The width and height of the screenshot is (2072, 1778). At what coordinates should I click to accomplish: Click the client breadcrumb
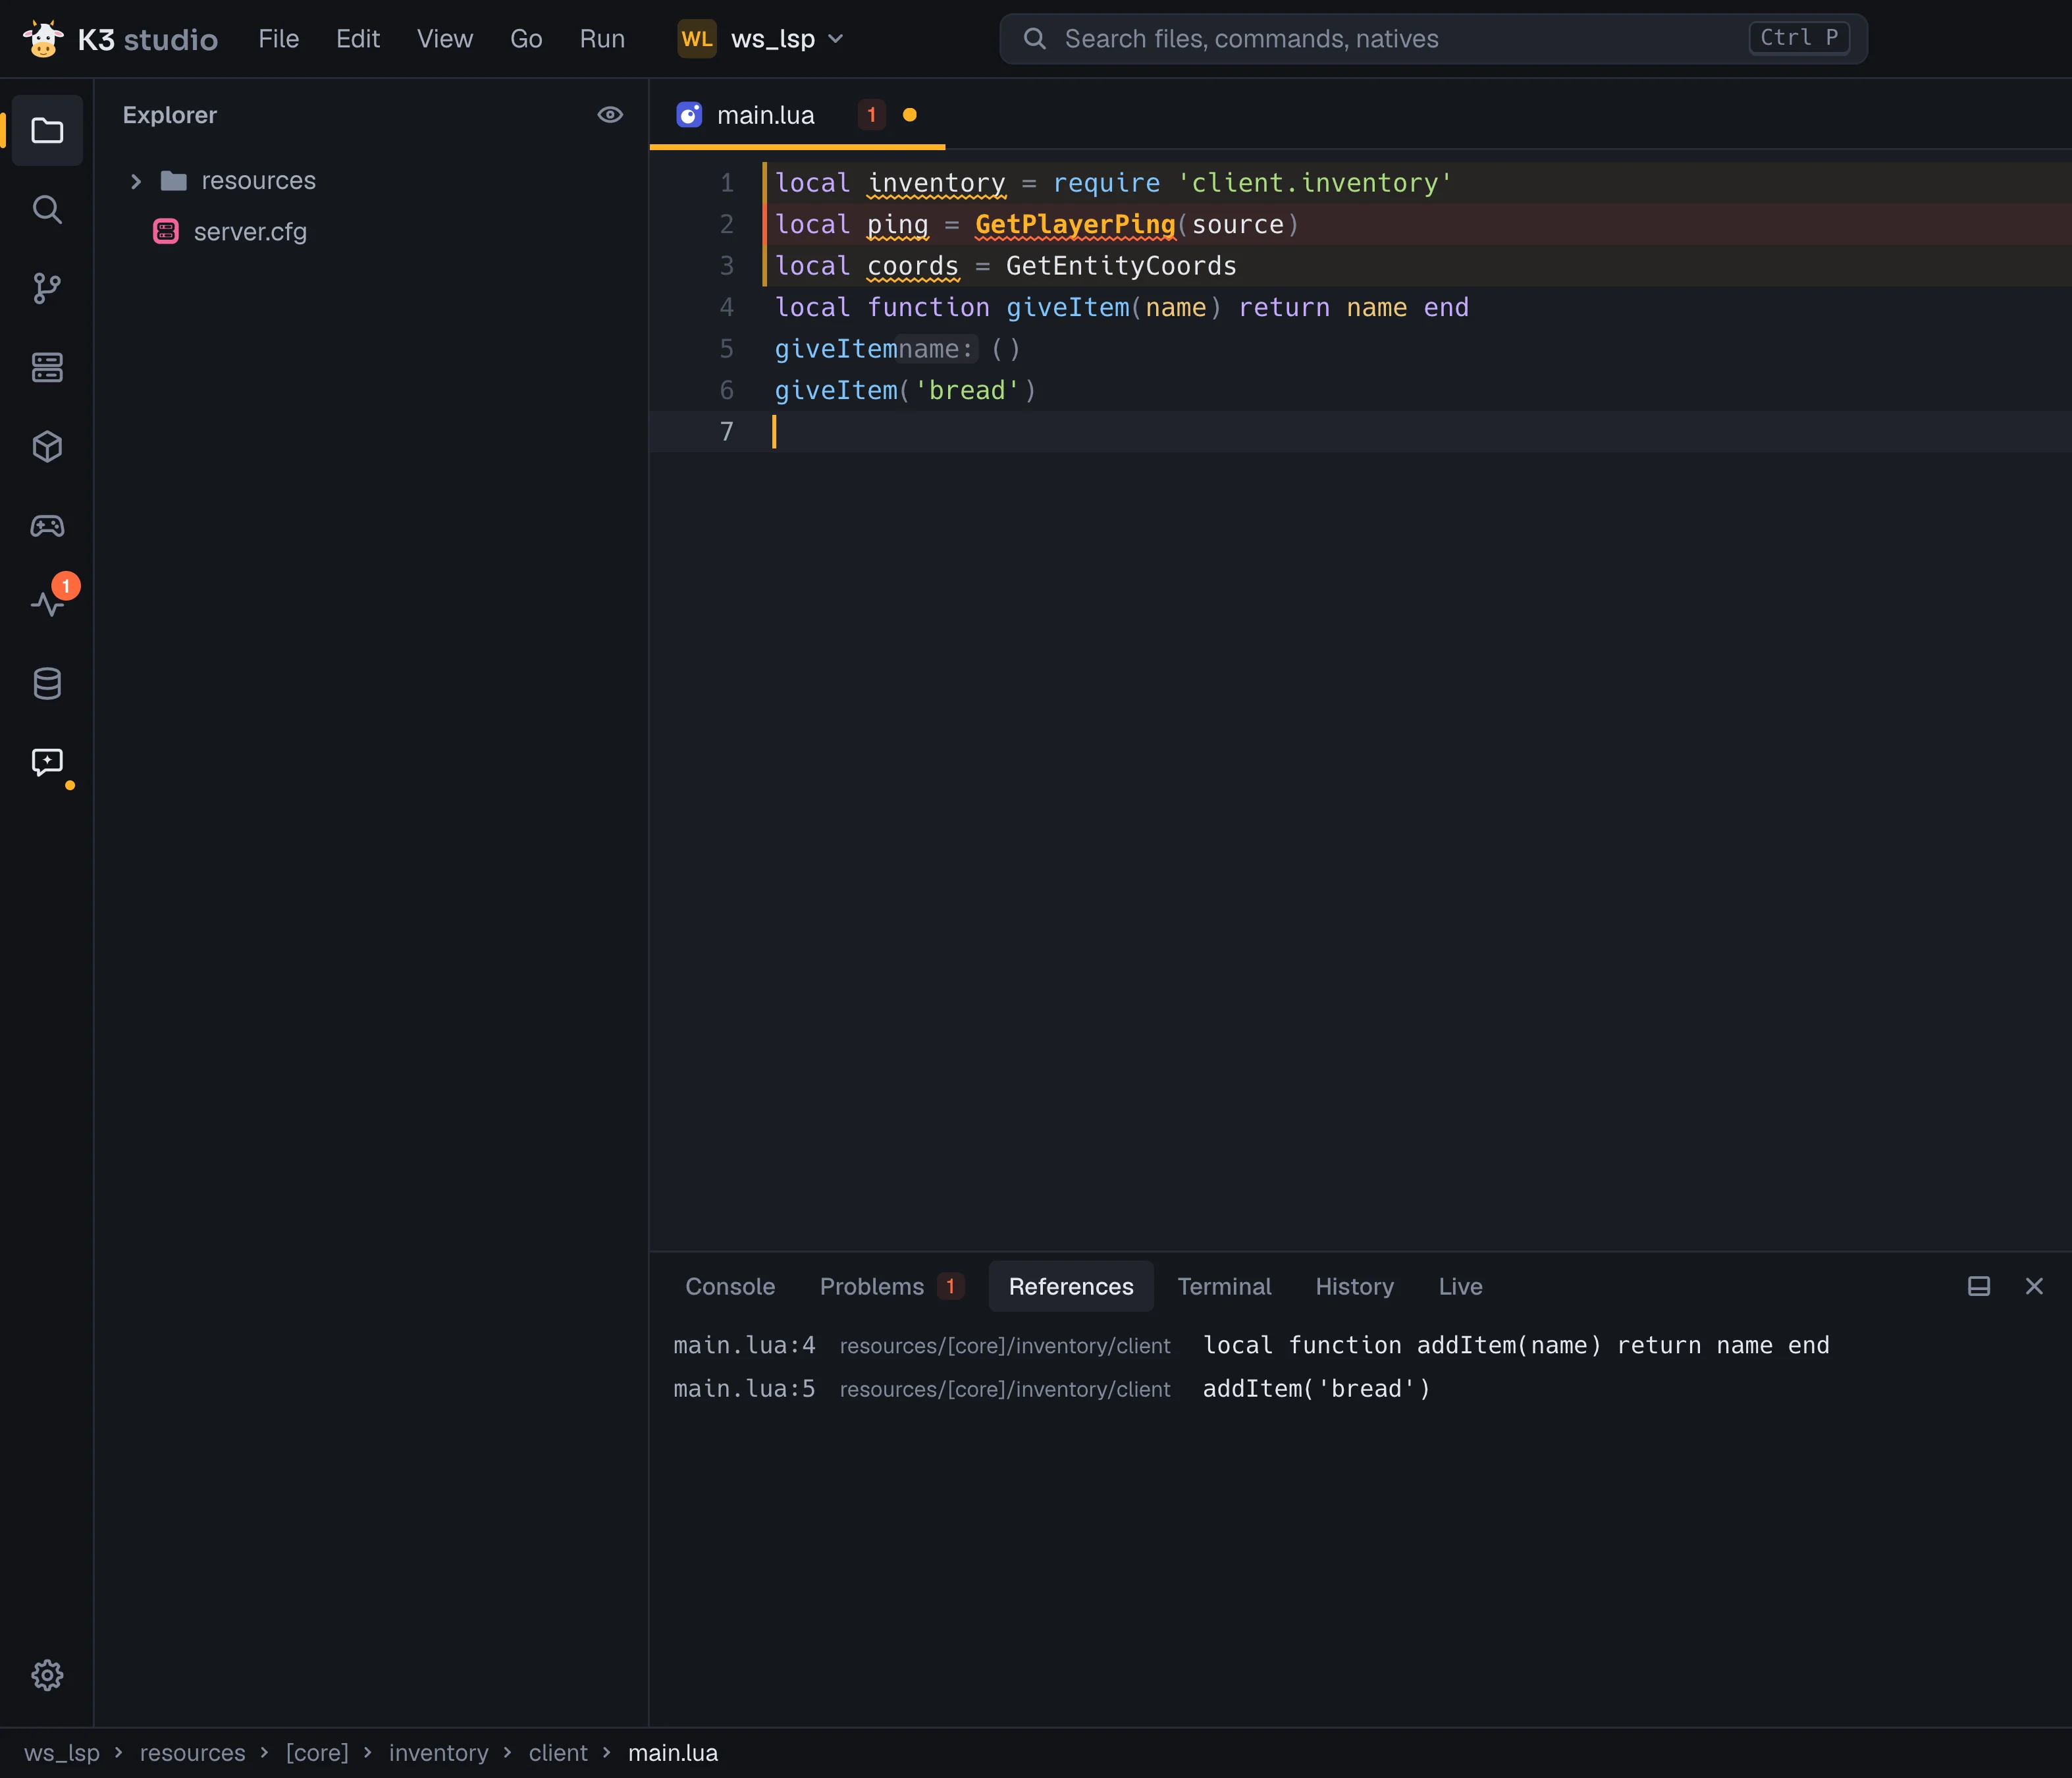558,1752
